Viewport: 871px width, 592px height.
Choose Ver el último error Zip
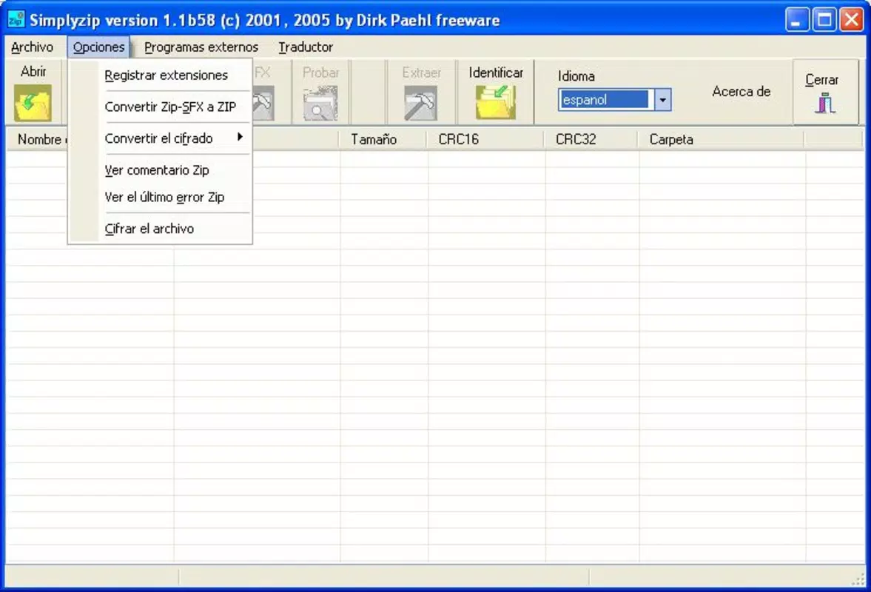[164, 197]
